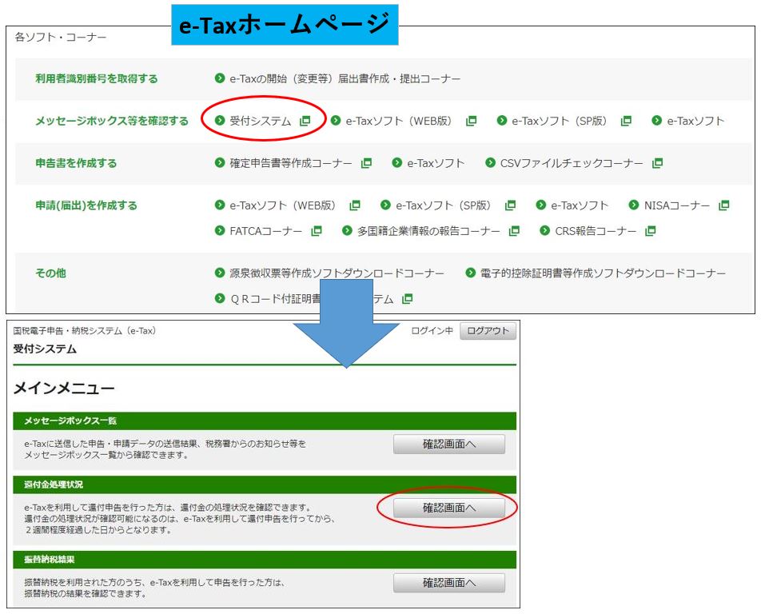The width and height of the screenshot is (761, 614).
Task: Select 申告書を作成する heading text
Action: (76, 163)
